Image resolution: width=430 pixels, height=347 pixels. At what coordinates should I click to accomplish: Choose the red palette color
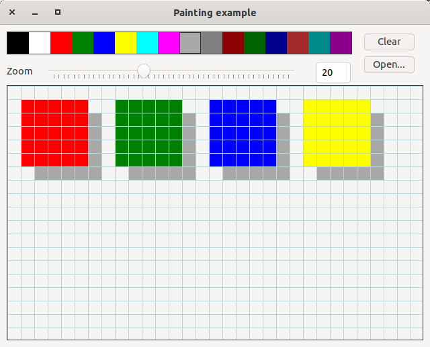point(60,43)
